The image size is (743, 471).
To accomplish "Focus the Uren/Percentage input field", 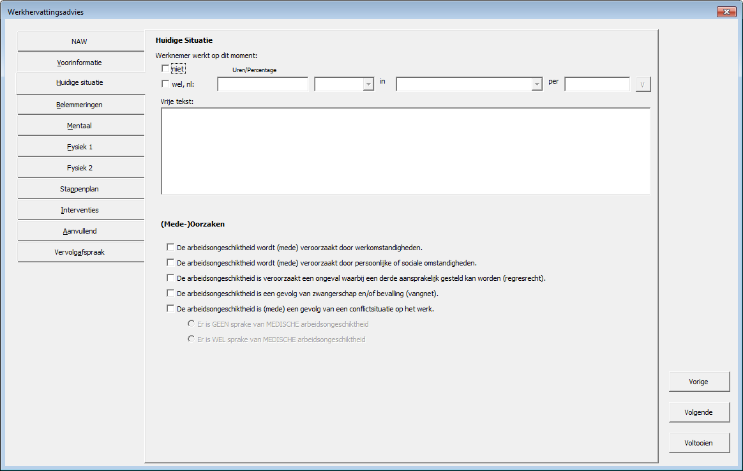I will click(262, 84).
